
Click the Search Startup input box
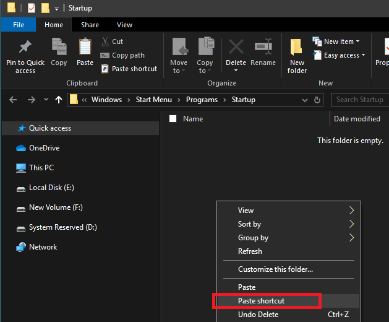coord(360,100)
